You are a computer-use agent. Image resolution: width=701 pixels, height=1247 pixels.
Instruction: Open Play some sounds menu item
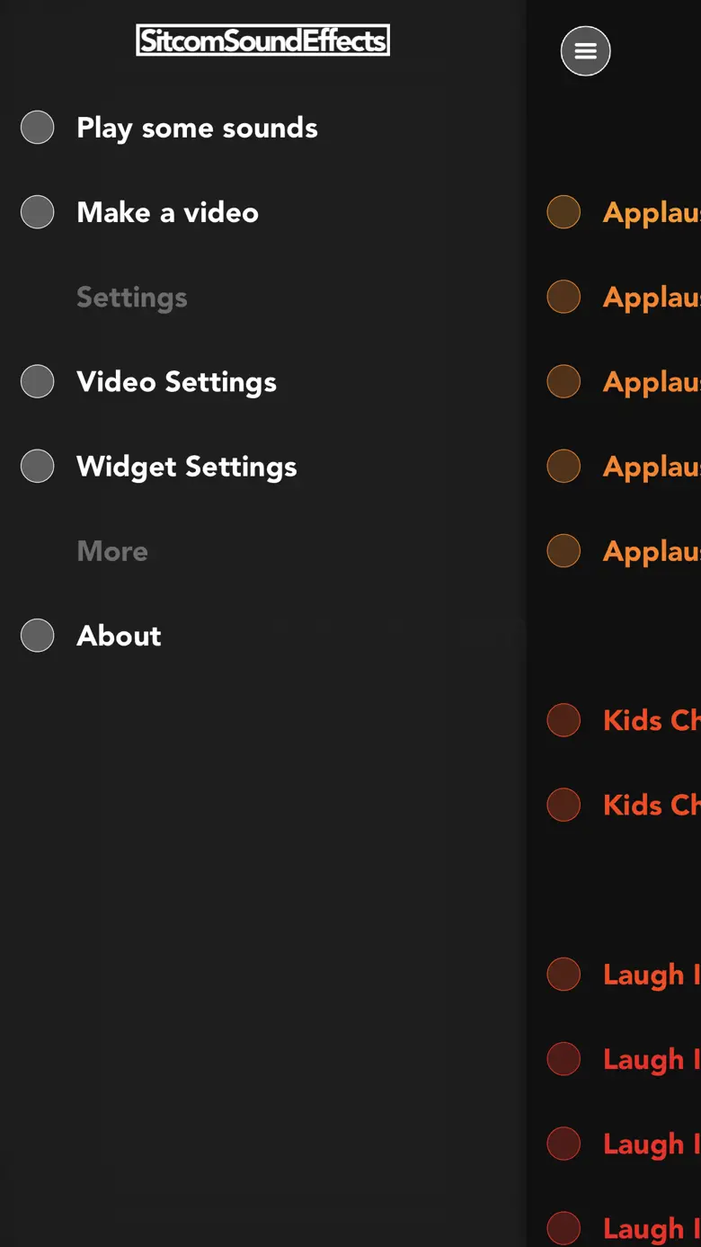click(197, 129)
